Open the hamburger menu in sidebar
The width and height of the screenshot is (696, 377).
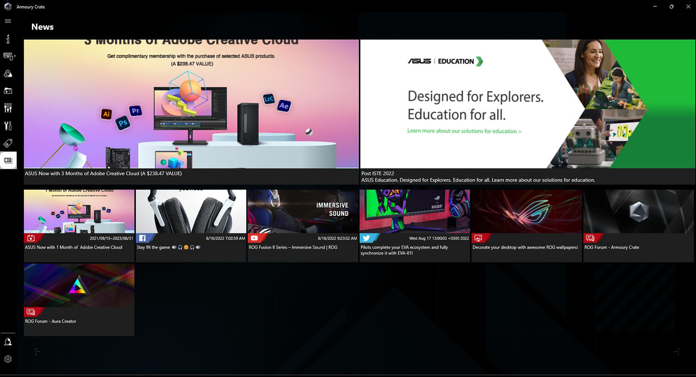8,21
